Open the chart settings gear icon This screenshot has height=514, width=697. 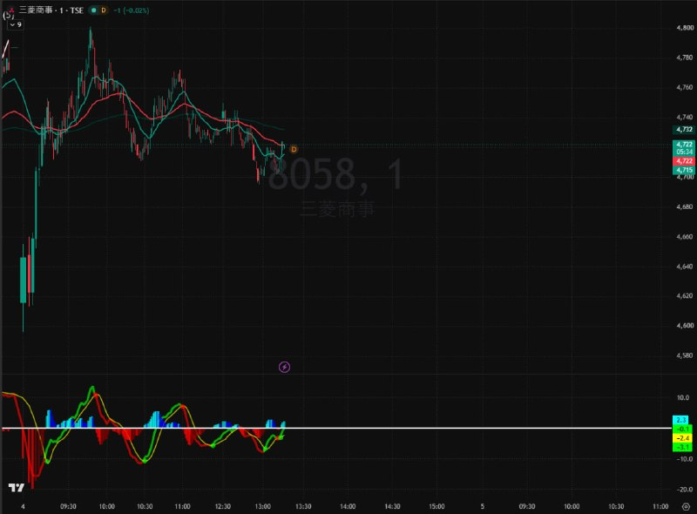click(x=686, y=506)
